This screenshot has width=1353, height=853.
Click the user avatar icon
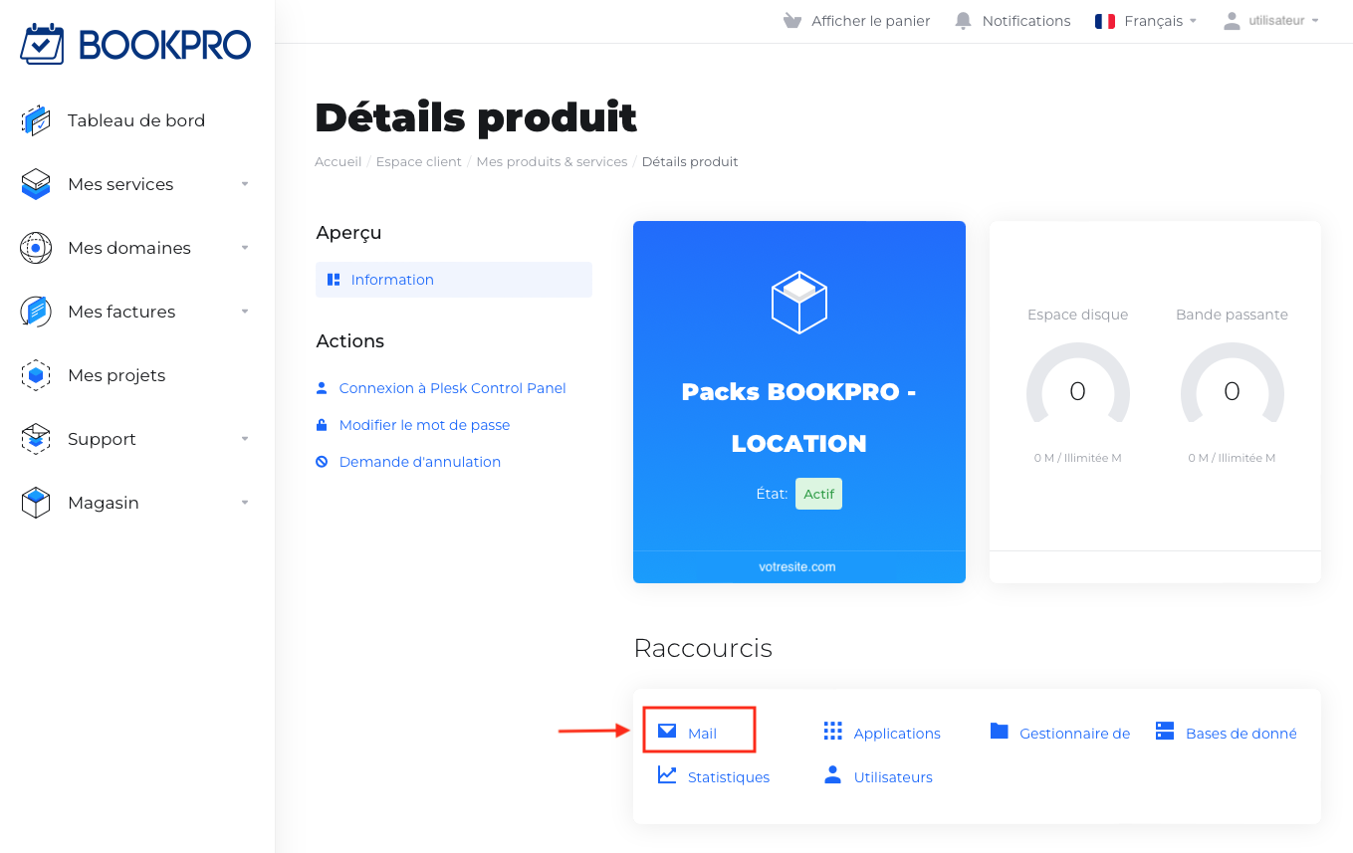pos(1233,20)
